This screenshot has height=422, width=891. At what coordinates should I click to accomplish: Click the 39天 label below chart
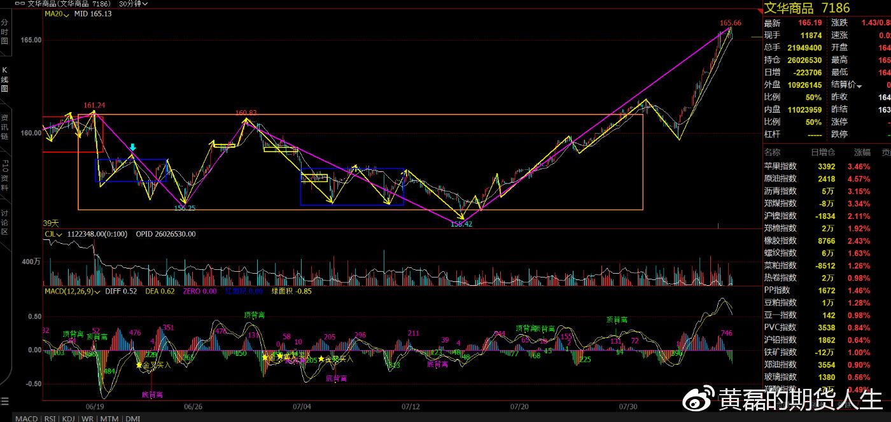pos(50,223)
